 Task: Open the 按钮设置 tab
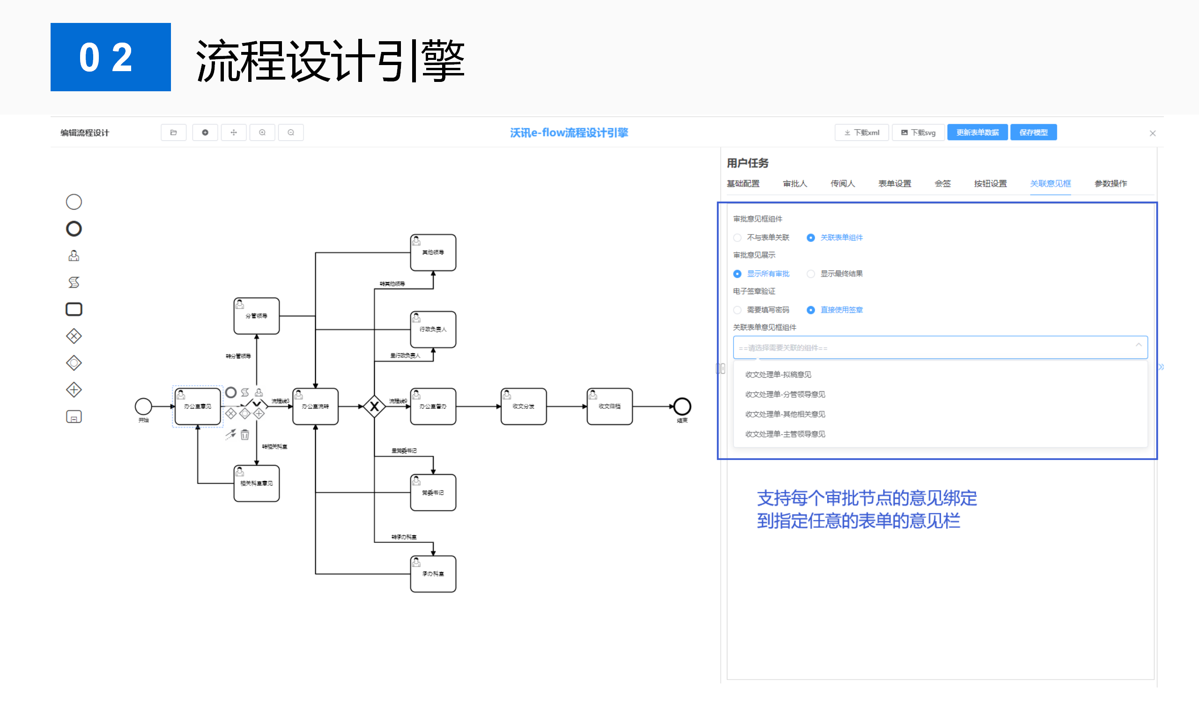click(x=990, y=183)
